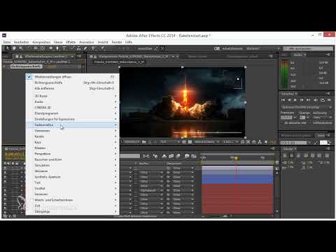Click the timeline zoom slider at bottom
The image size is (336, 252).
point(225,216)
